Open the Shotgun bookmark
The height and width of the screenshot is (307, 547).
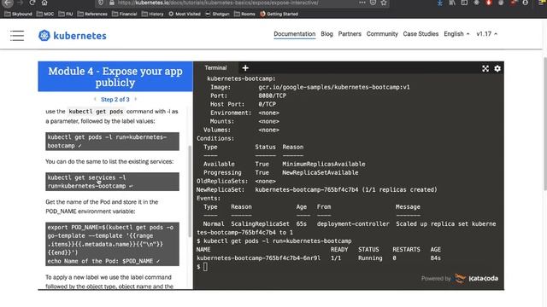pos(217,14)
